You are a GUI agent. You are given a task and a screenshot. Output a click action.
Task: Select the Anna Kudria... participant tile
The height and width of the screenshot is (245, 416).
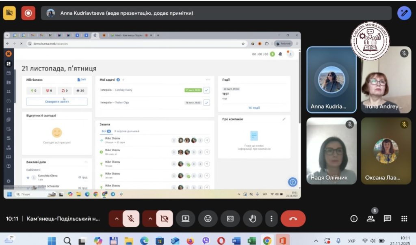(331, 80)
